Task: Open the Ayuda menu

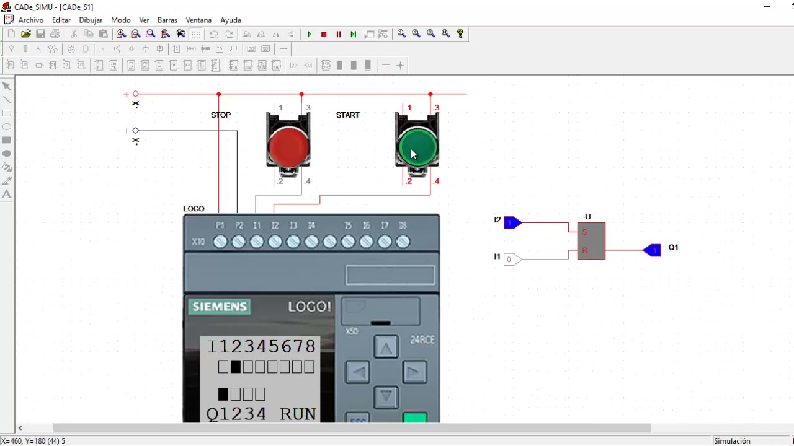Action: [x=231, y=20]
